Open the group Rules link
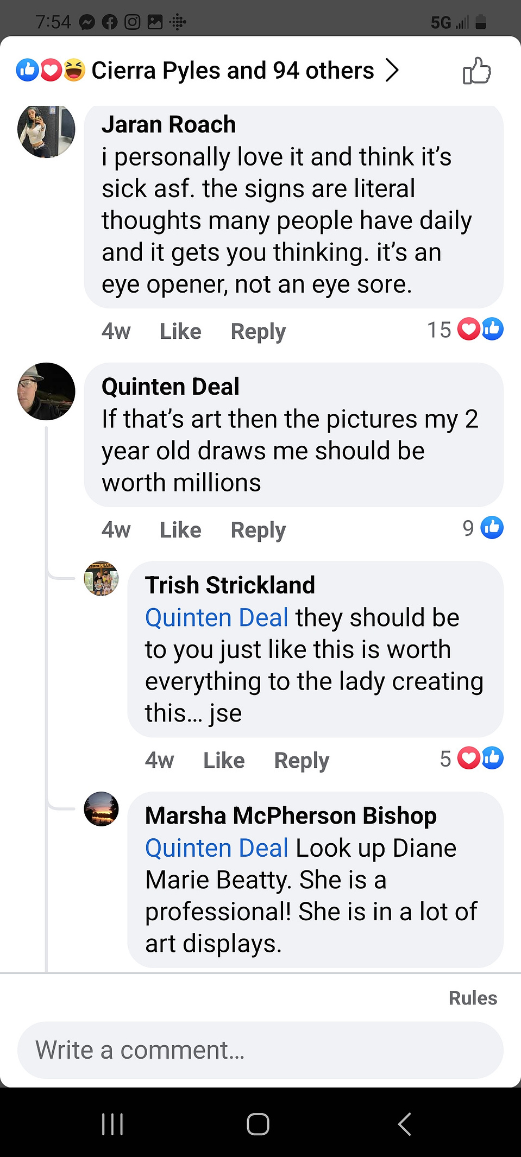 [473, 998]
